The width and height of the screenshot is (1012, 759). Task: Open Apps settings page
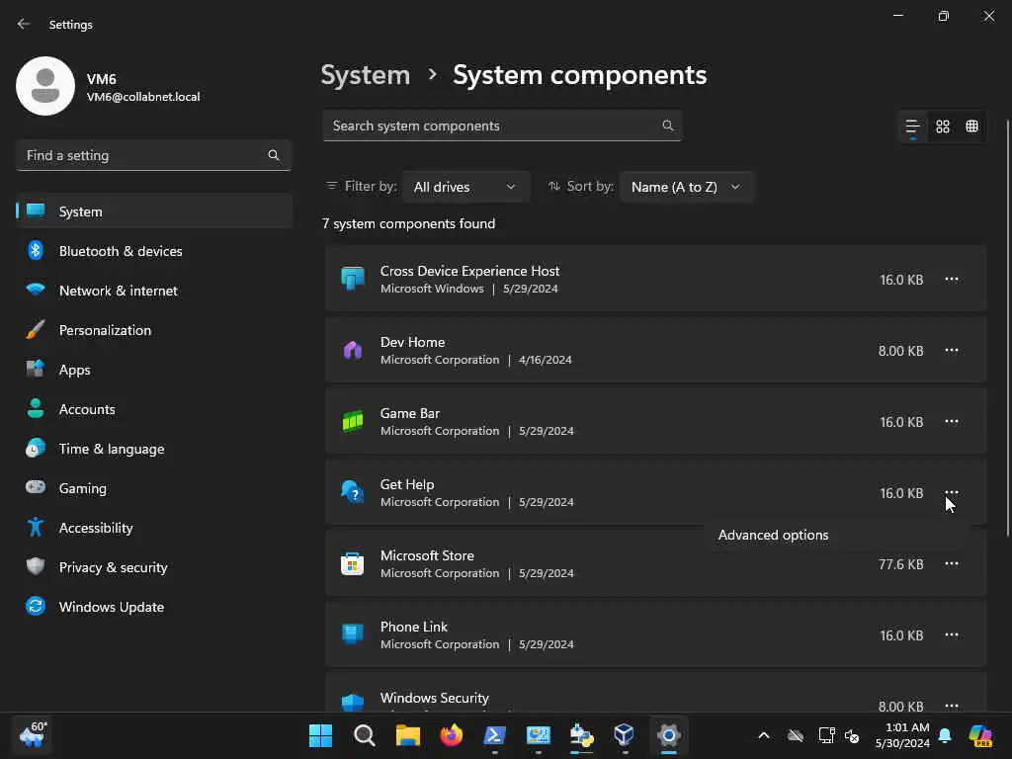tap(153, 370)
